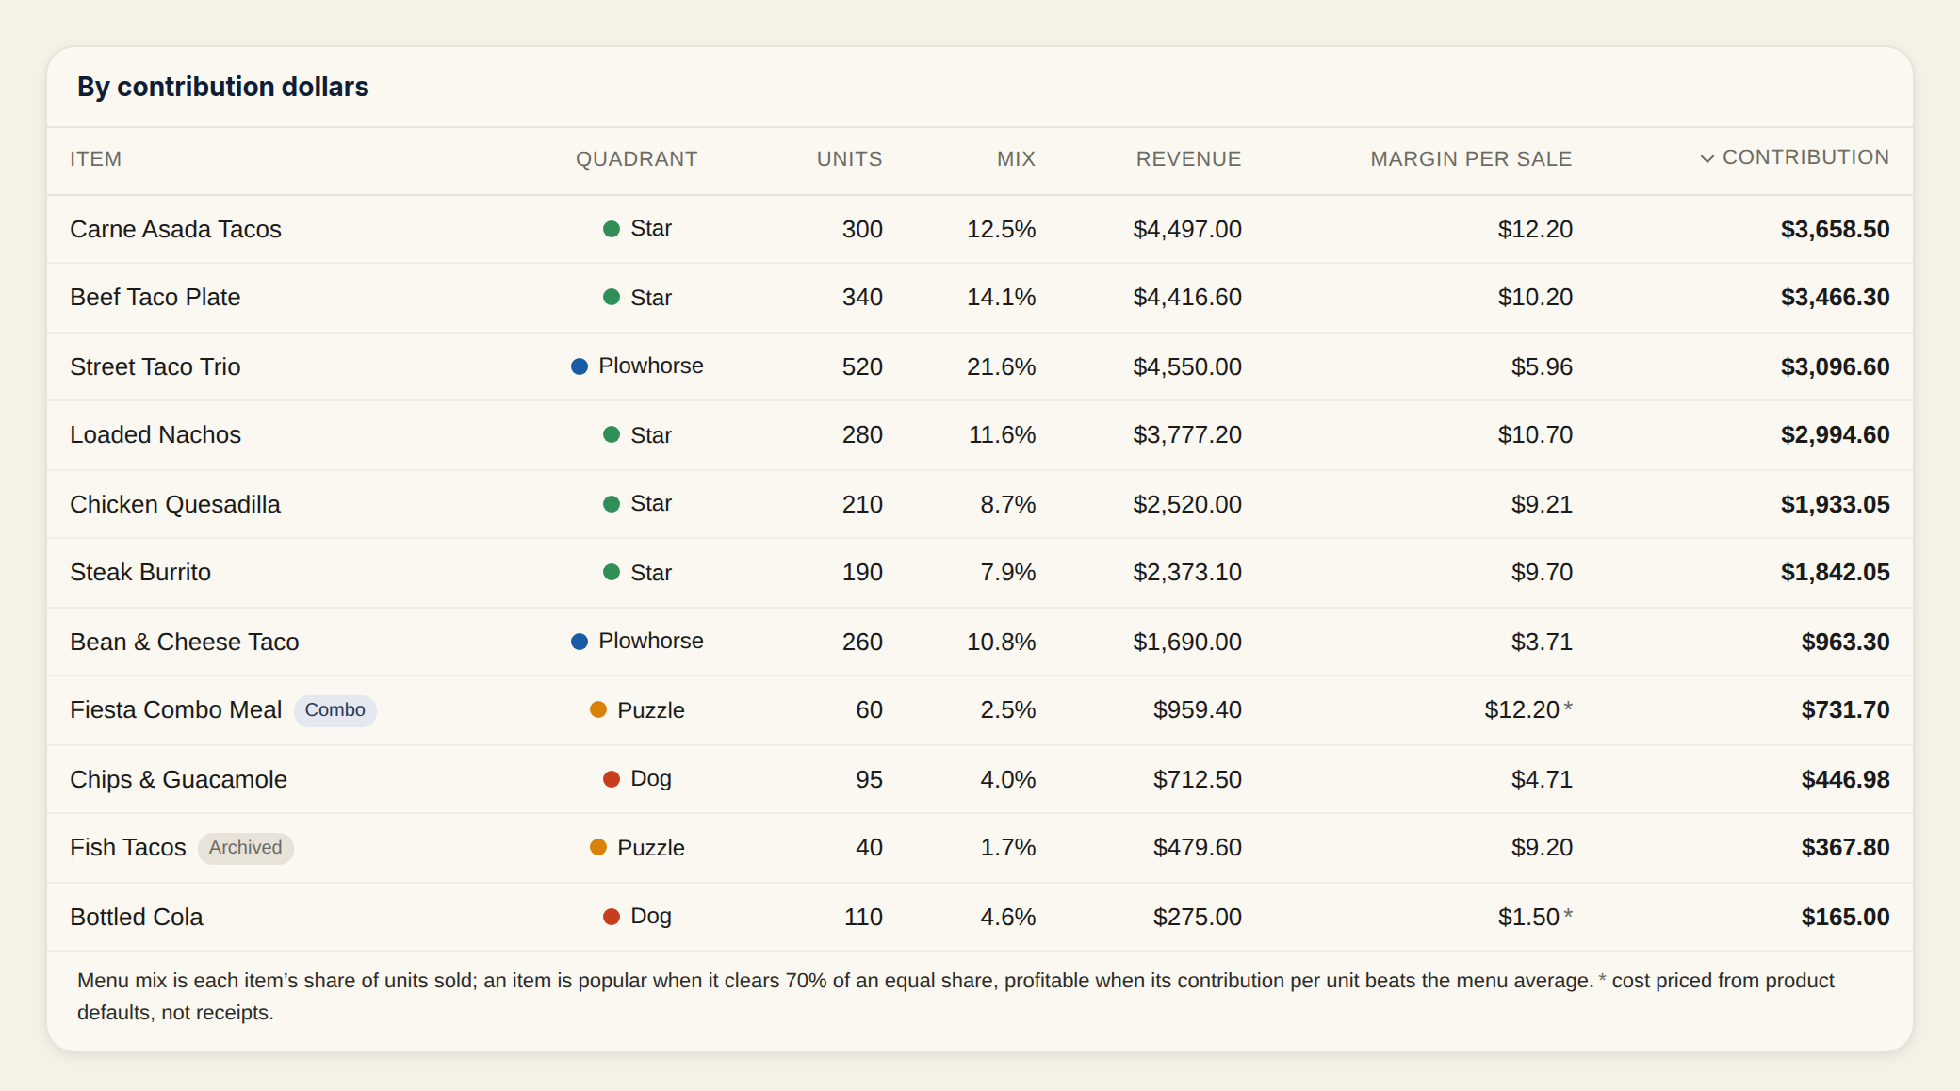
Task: Click the orange Puzzle dot for Fiesta Combo Meal
Action: 598,709
